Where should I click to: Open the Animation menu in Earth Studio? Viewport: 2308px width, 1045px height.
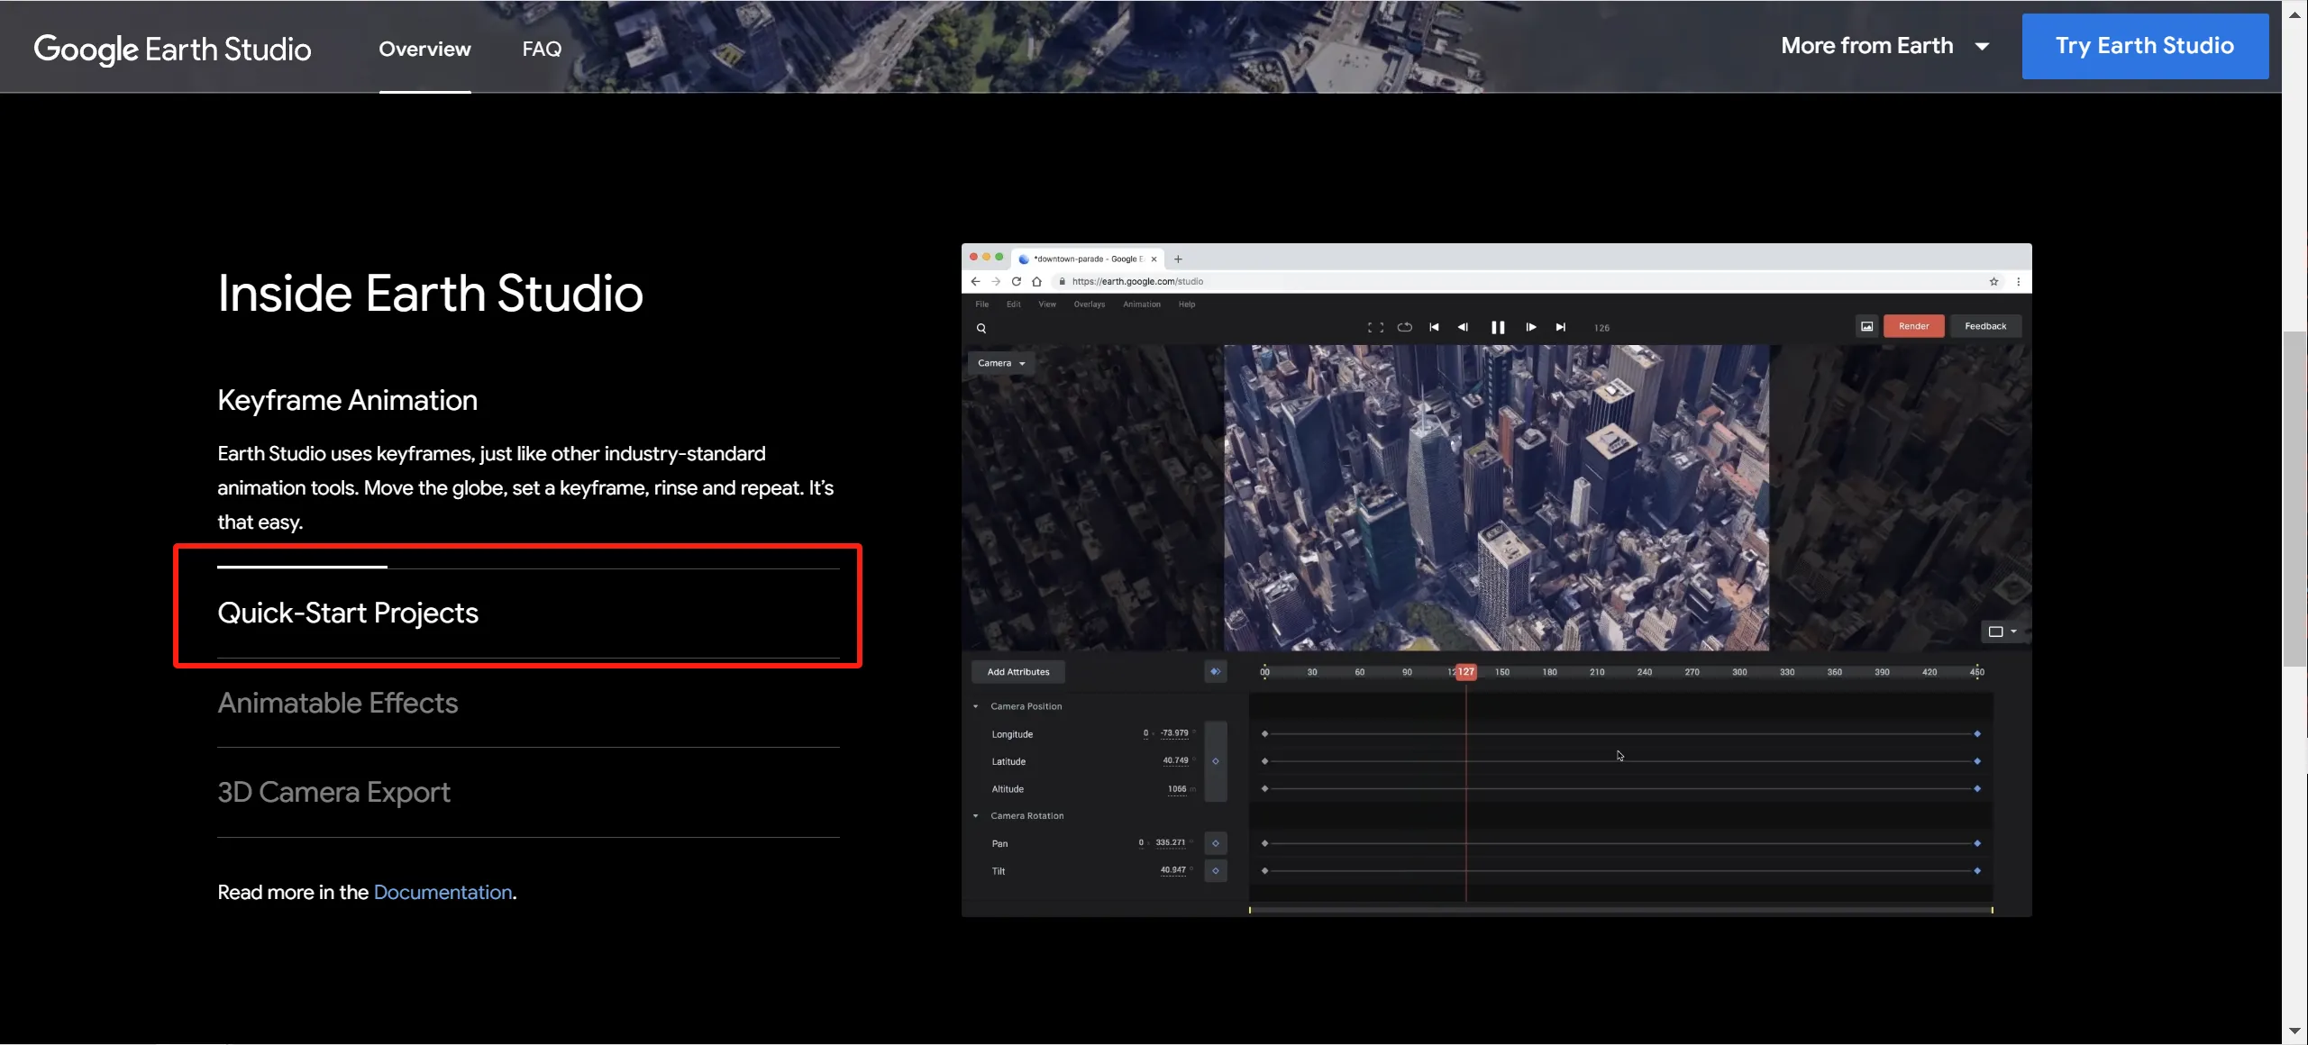tap(1141, 304)
